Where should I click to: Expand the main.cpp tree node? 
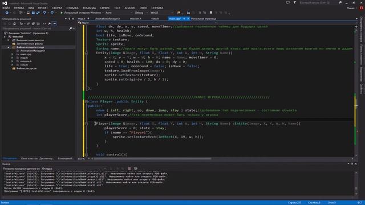[13, 54]
